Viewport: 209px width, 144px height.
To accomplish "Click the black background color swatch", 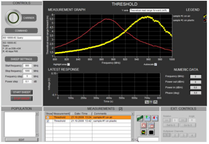I will pyautogui.click(x=151, y=132).
